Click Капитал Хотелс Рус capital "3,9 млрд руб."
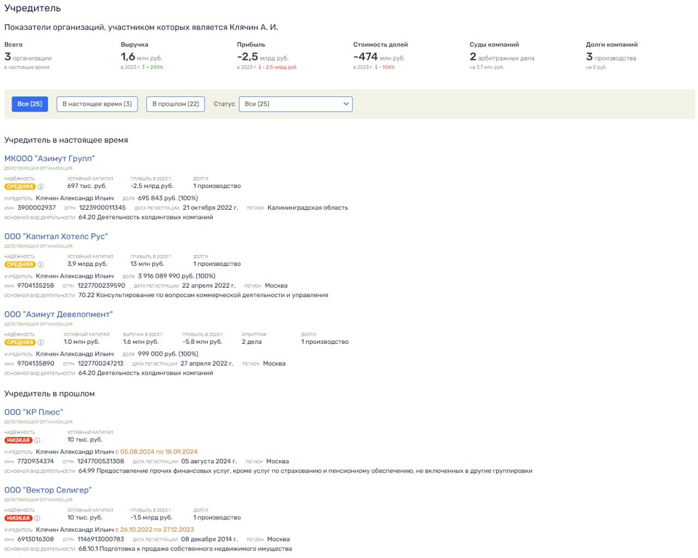This screenshot has height=558, width=698. point(87,264)
